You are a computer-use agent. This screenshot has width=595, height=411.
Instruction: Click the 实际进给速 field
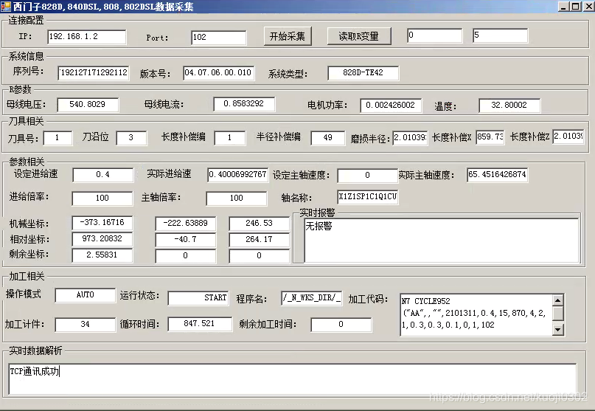pyautogui.click(x=238, y=175)
